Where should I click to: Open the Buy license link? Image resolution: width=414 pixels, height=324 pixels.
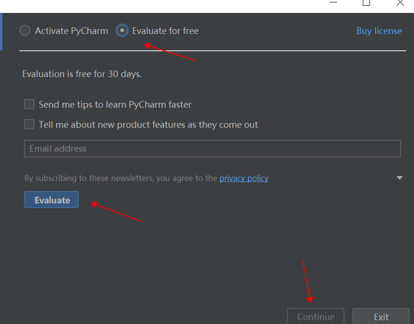click(379, 31)
